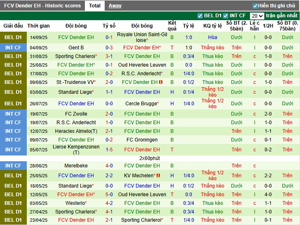Click the Tỷ số column header
This screenshot has width=300, height=225.
tap(109, 26)
